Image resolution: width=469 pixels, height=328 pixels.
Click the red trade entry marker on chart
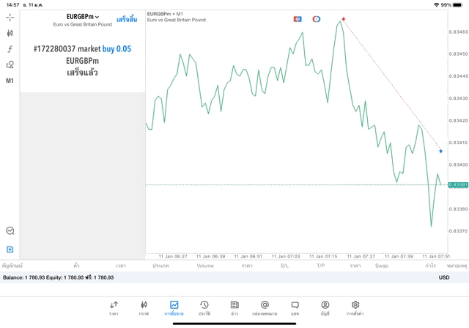tap(344, 19)
